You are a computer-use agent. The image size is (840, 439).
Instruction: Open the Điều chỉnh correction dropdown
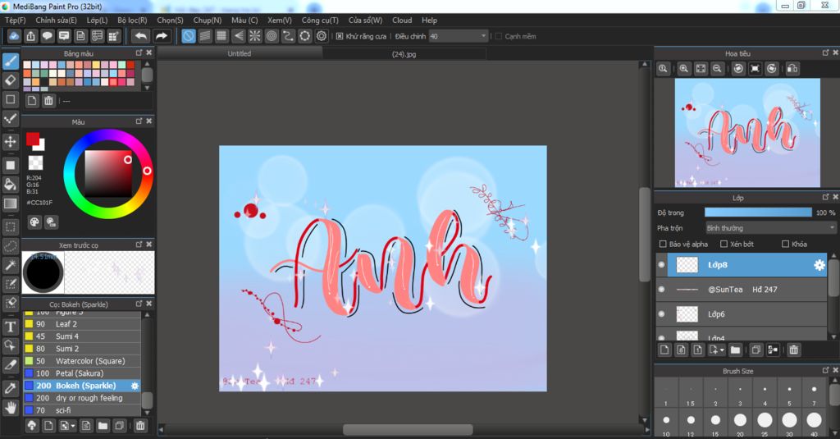pos(459,36)
